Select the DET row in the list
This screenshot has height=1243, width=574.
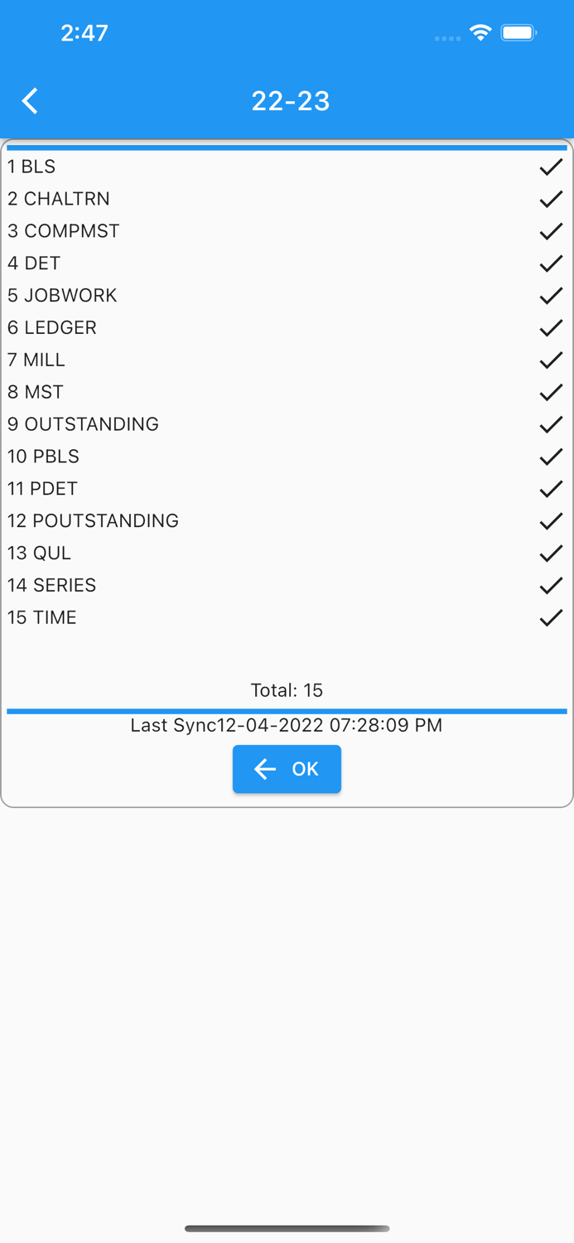tap(33, 263)
